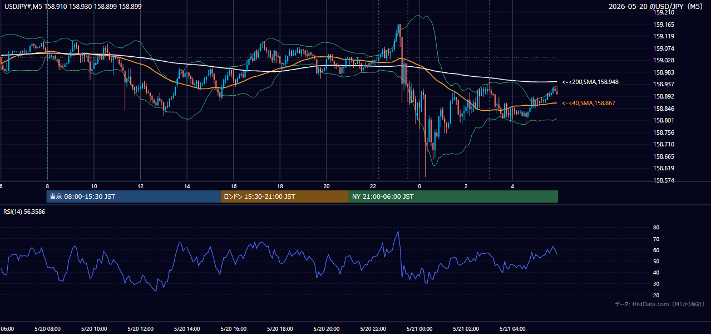
Task: Click the 5/20 14:00 time label
Action: 187,329
